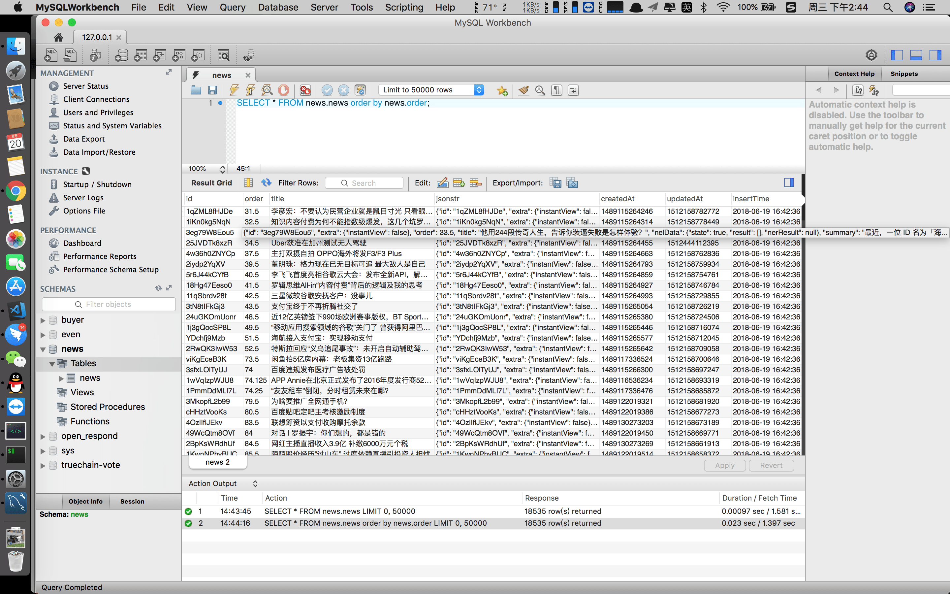
Task: Open the Database menu
Action: click(x=278, y=7)
